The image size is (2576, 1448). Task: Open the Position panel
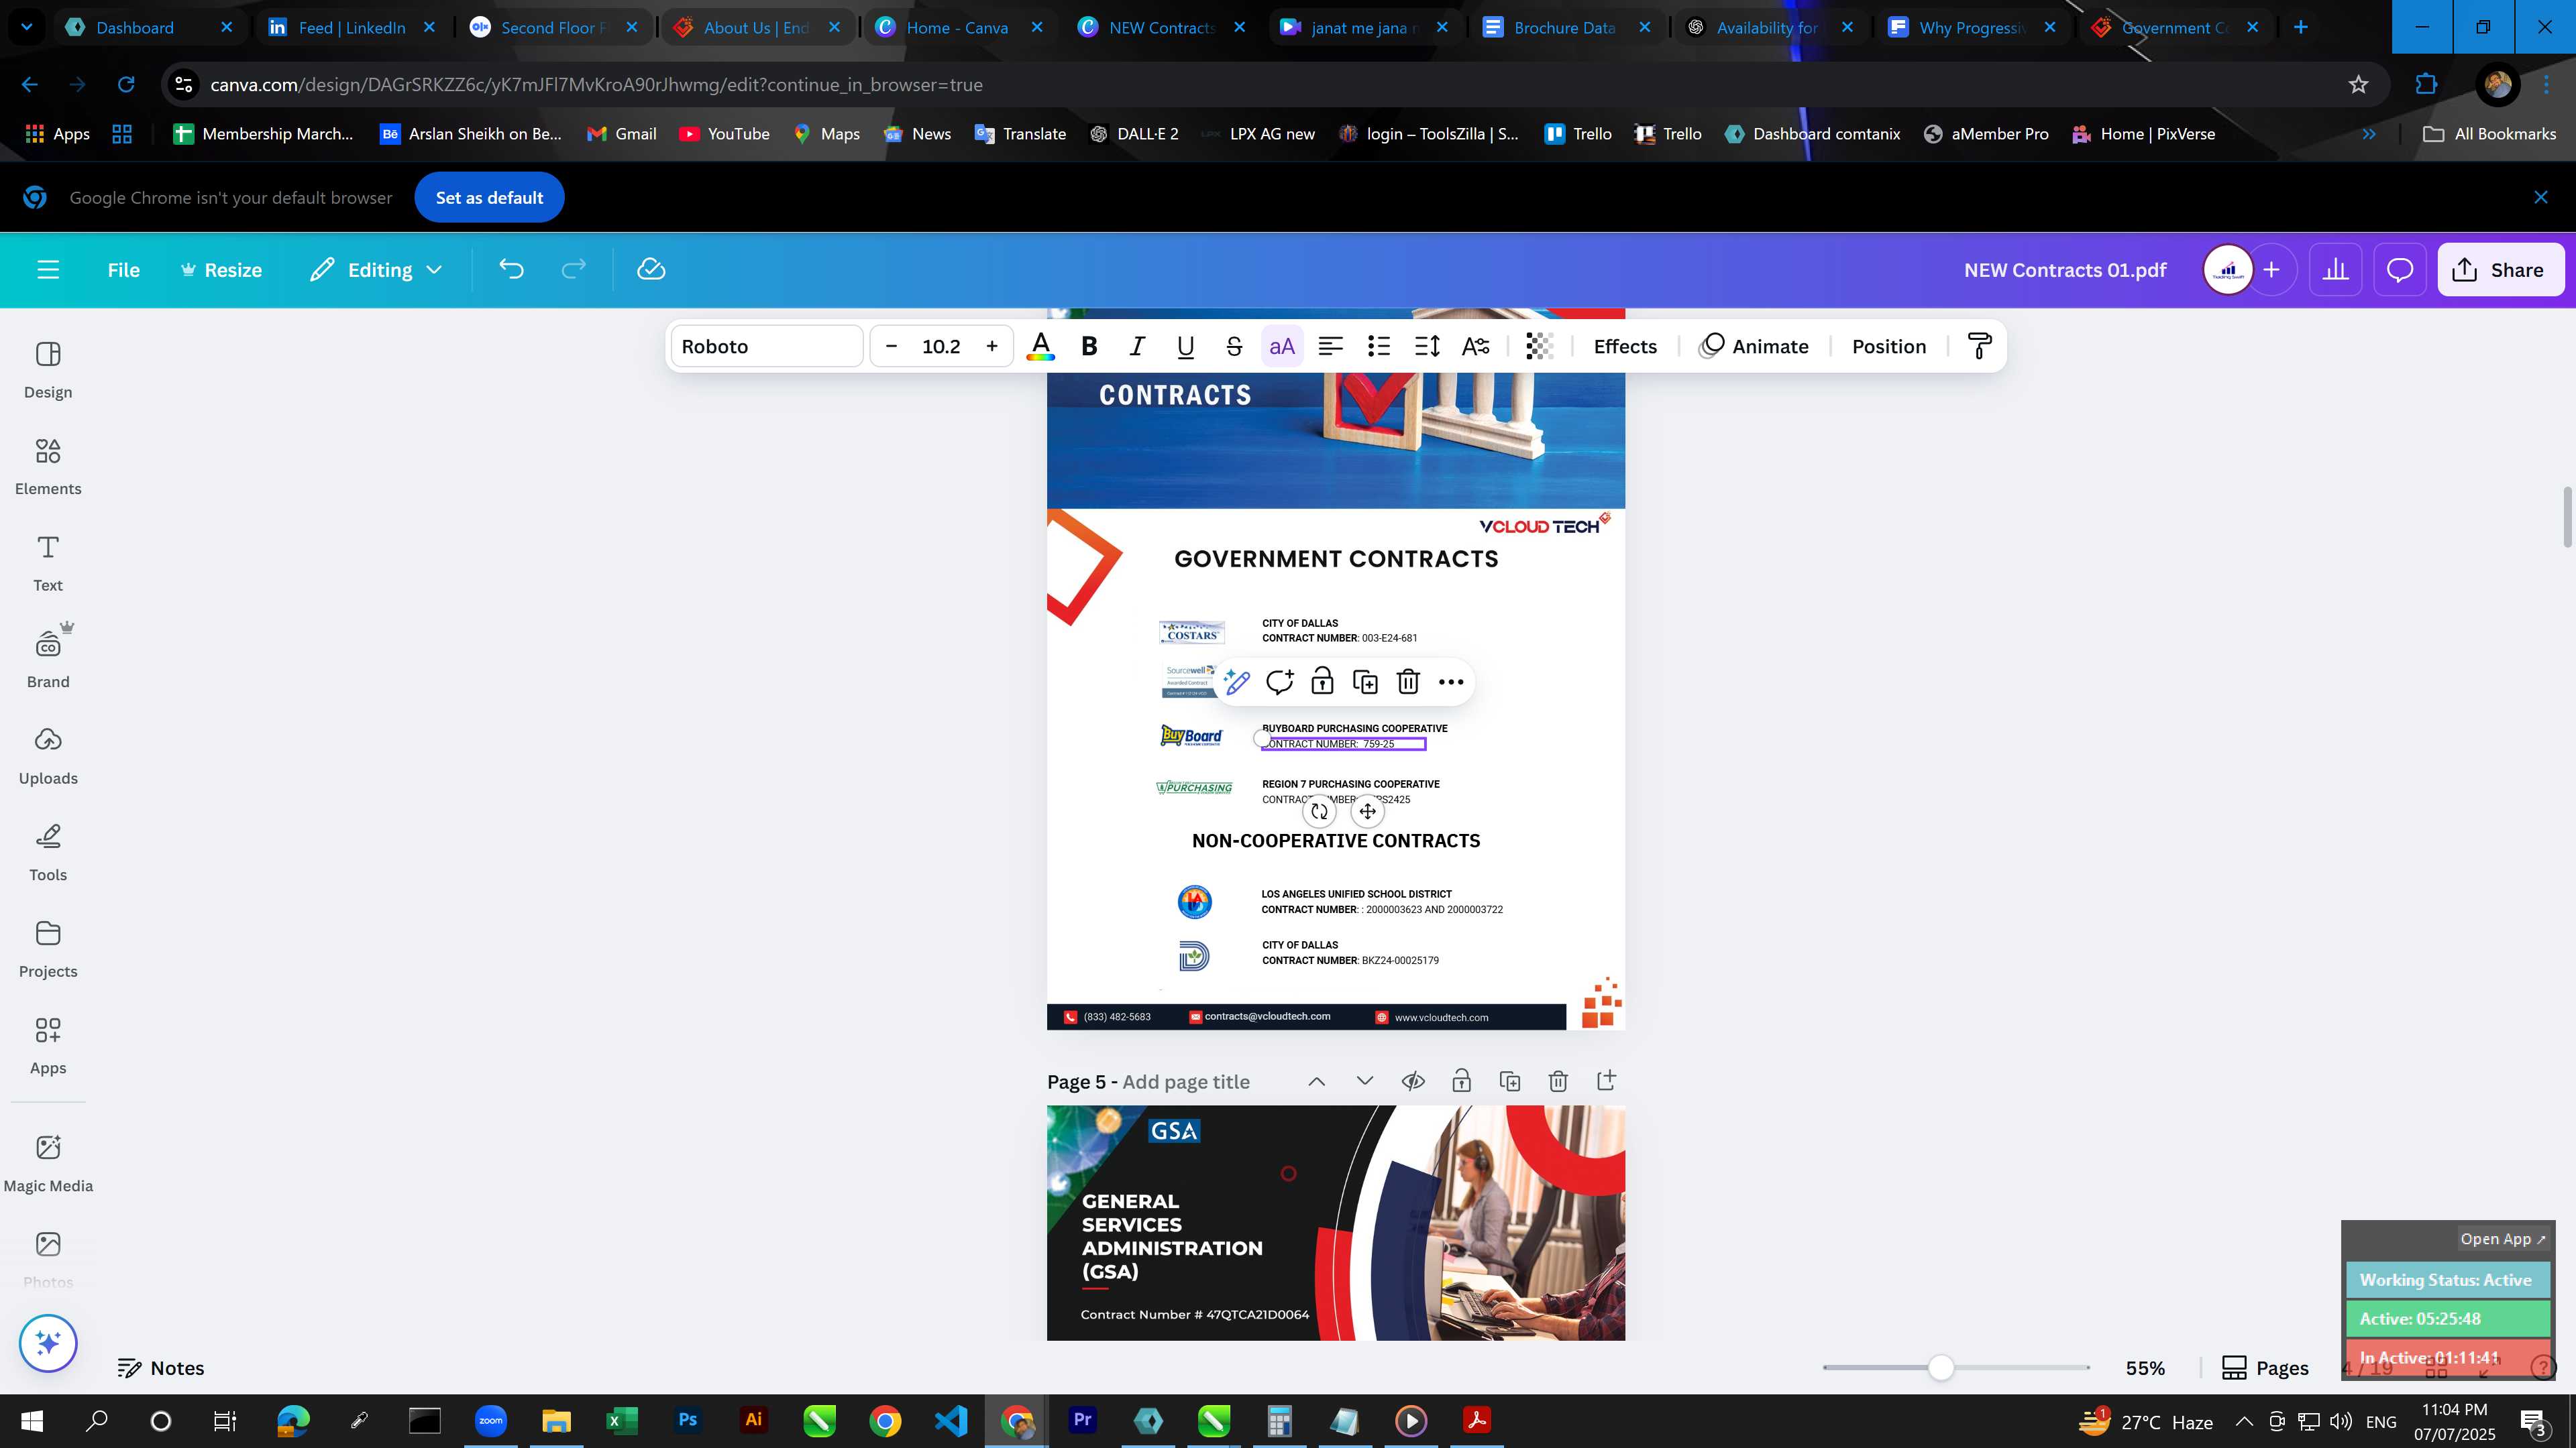tap(1889, 347)
